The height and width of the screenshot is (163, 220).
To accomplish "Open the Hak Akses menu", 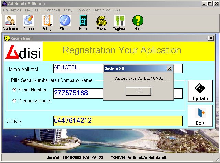I will coord(12,10).
